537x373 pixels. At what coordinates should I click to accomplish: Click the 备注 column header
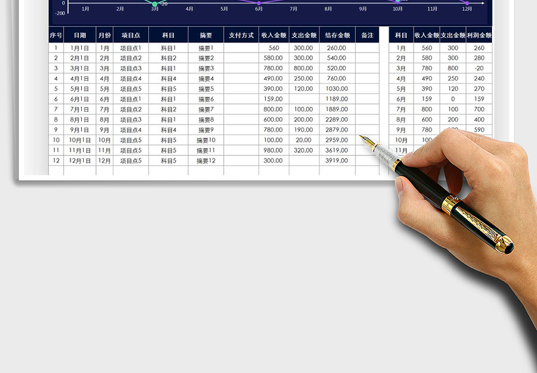click(367, 35)
